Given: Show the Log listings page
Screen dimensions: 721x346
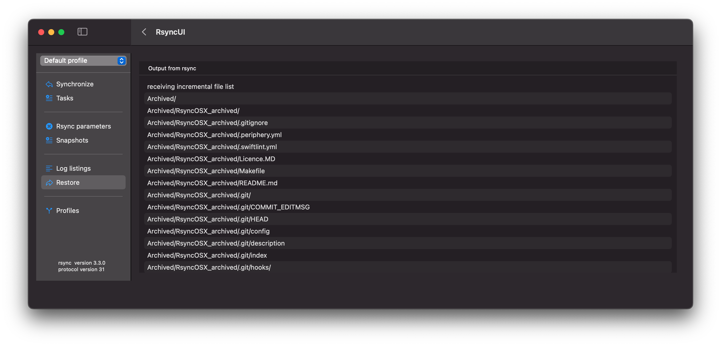Looking at the screenshot, I should tap(73, 168).
